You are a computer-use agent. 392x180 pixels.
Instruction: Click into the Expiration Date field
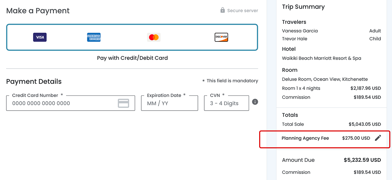click(169, 103)
